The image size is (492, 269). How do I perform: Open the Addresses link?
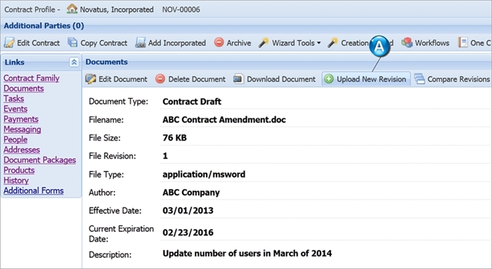point(21,149)
